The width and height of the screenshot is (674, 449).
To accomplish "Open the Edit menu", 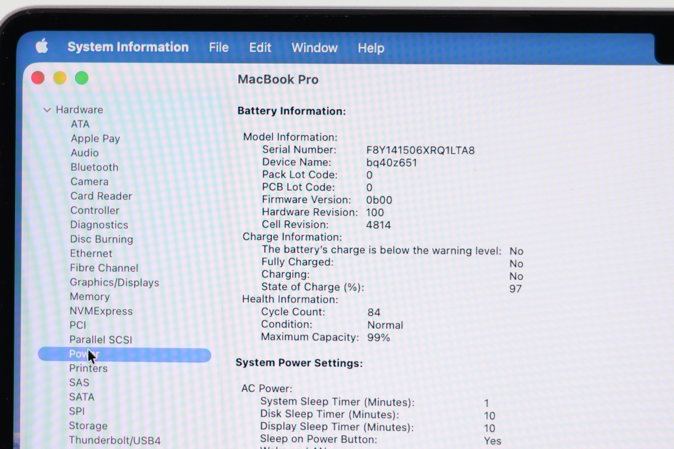I will click(x=260, y=48).
